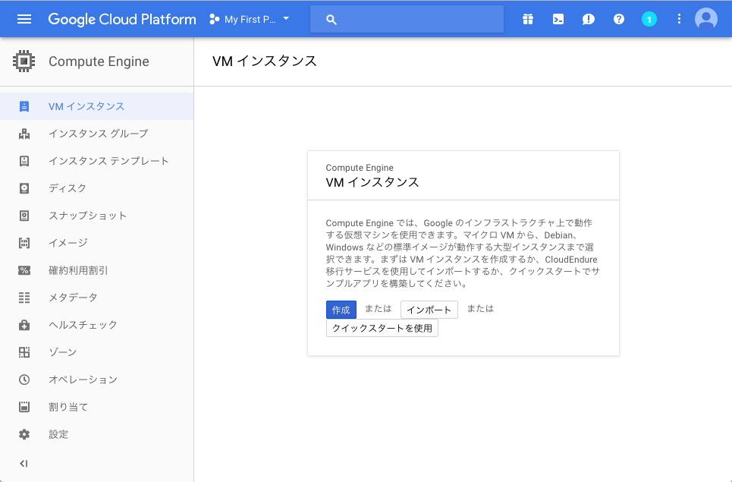Click the 割り当て quota icon
732x482 pixels.
pyautogui.click(x=24, y=407)
